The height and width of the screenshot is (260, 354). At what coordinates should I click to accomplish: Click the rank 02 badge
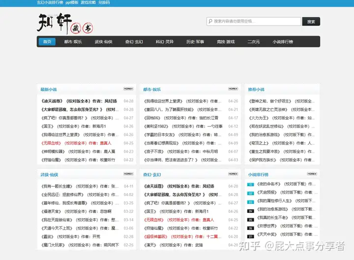[x=251, y=194]
